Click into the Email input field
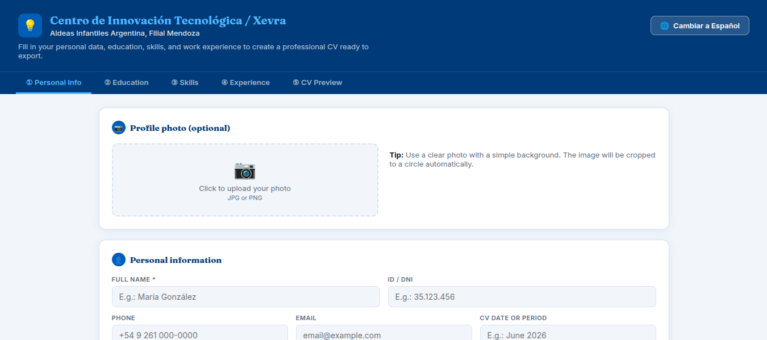The height and width of the screenshot is (340, 767). (383, 333)
